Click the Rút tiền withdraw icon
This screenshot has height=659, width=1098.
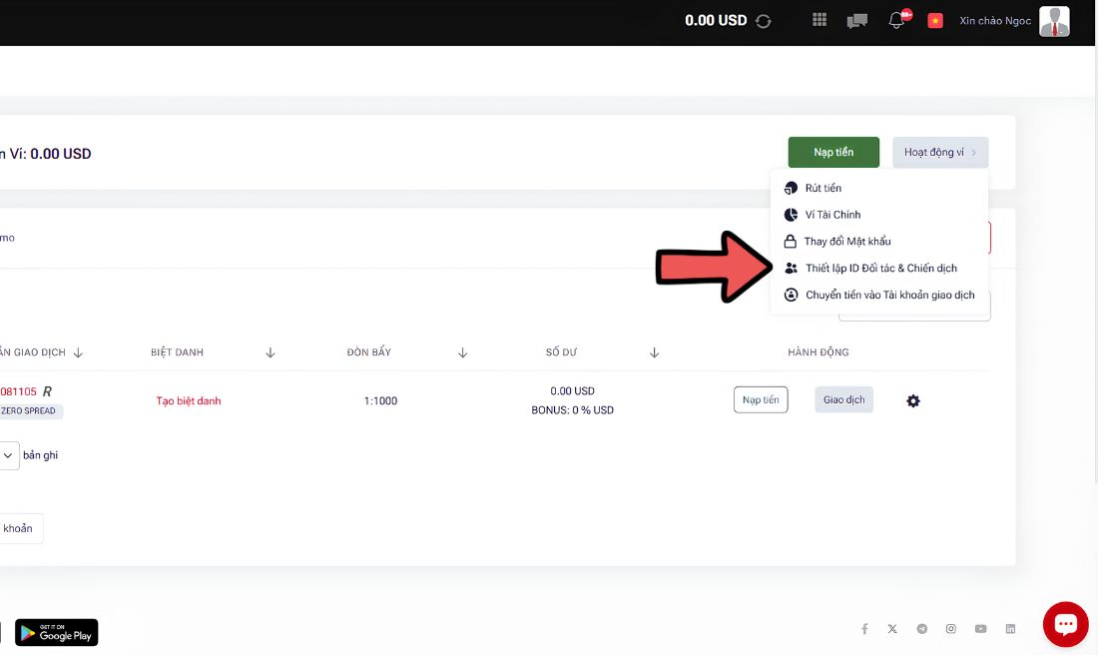click(x=791, y=188)
